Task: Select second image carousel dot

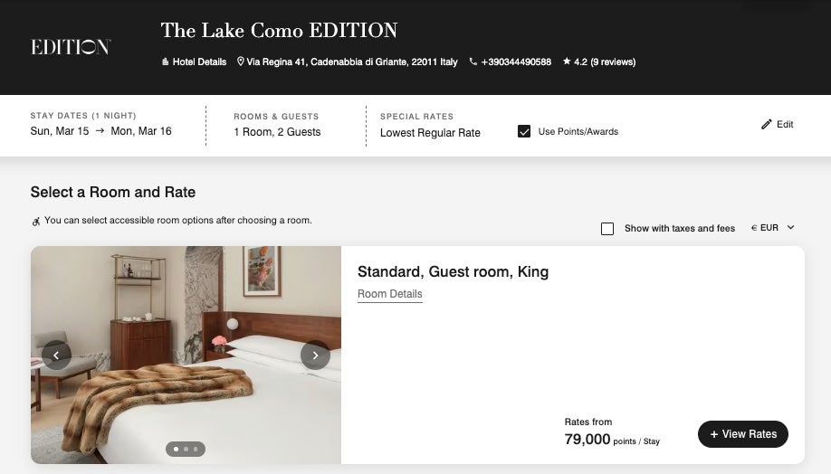Action: pos(186,449)
